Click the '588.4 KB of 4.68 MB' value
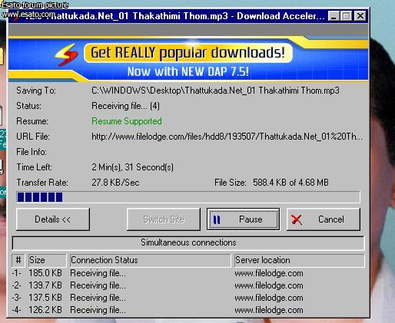This screenshot has width=395, height=323. pyautogui.click(x=290, y=183)
